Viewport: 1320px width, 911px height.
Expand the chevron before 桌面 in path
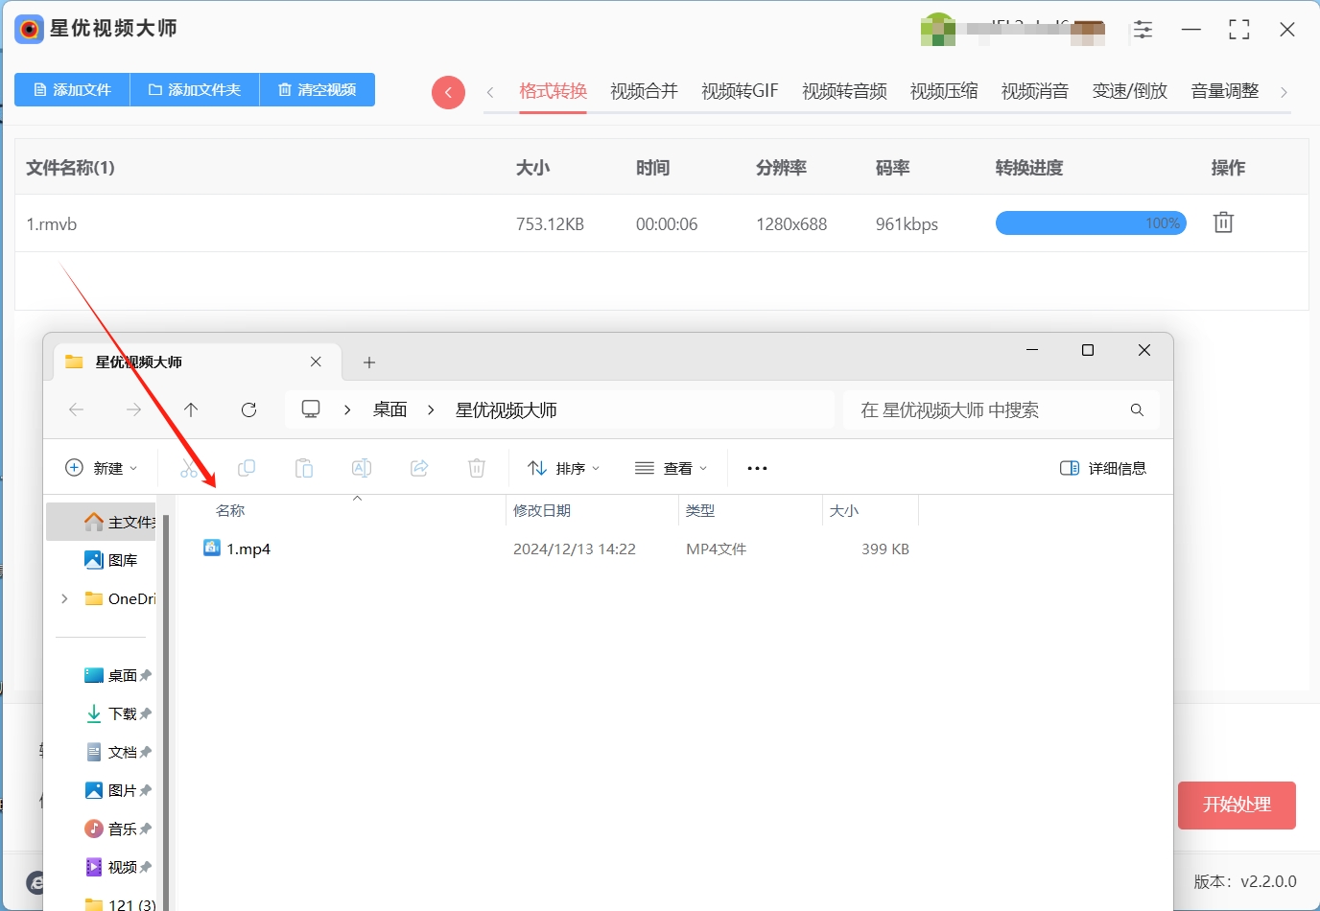click(x=347, y=409)
